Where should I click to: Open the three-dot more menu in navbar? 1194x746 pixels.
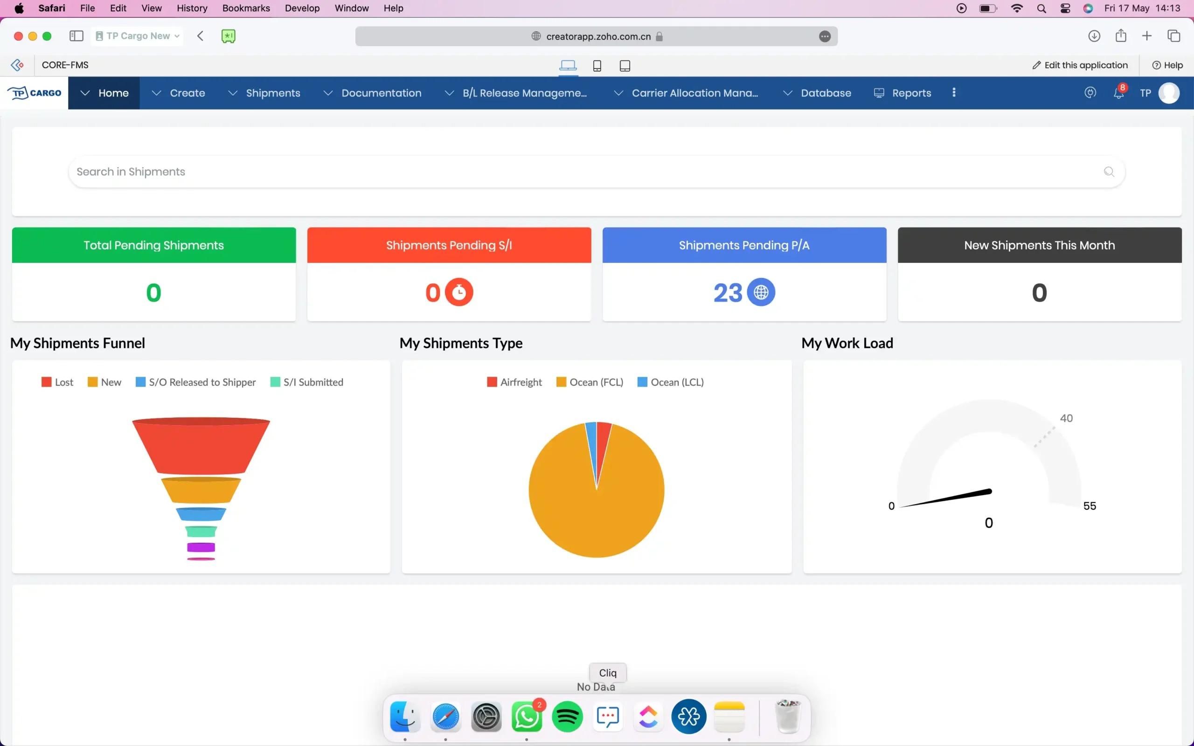pos(954,93)
